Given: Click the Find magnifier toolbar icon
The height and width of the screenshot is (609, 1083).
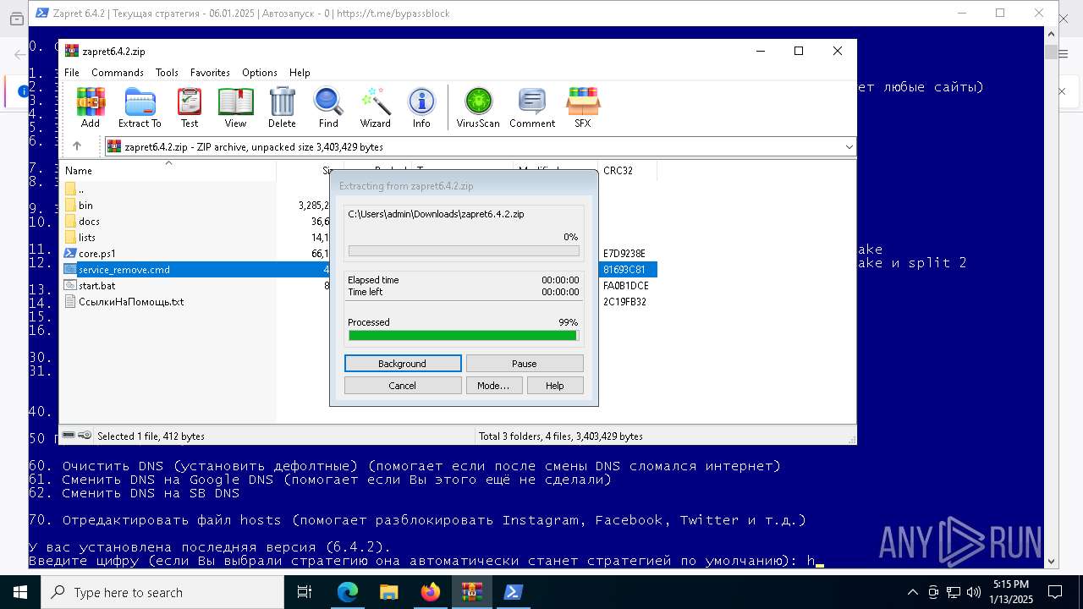Looking at the screenshot, I should click(328, 107).
